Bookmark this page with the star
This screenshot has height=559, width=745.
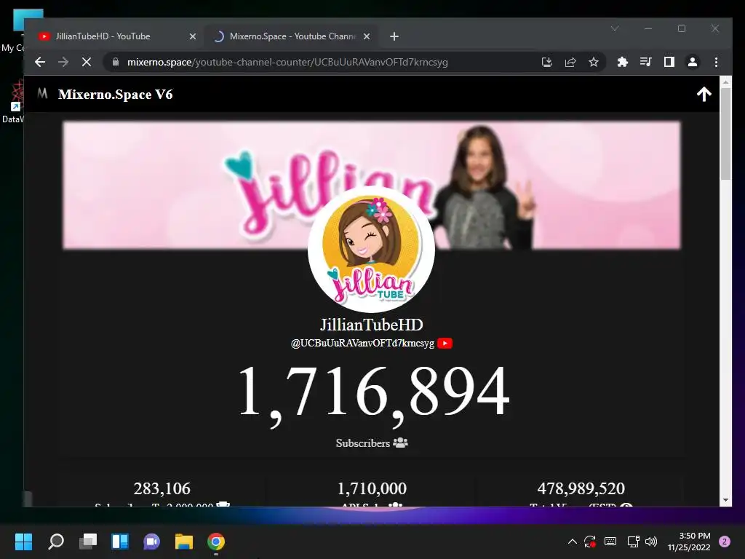click(x=594, y=62)
